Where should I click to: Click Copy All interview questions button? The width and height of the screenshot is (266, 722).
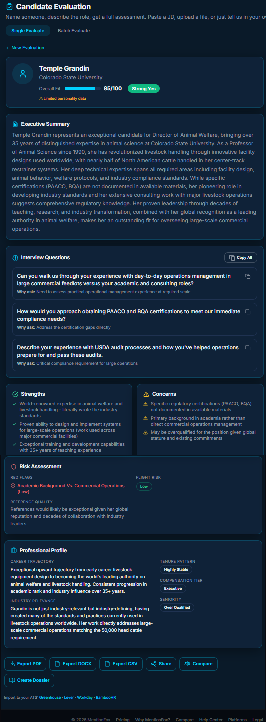pos(241,258)
